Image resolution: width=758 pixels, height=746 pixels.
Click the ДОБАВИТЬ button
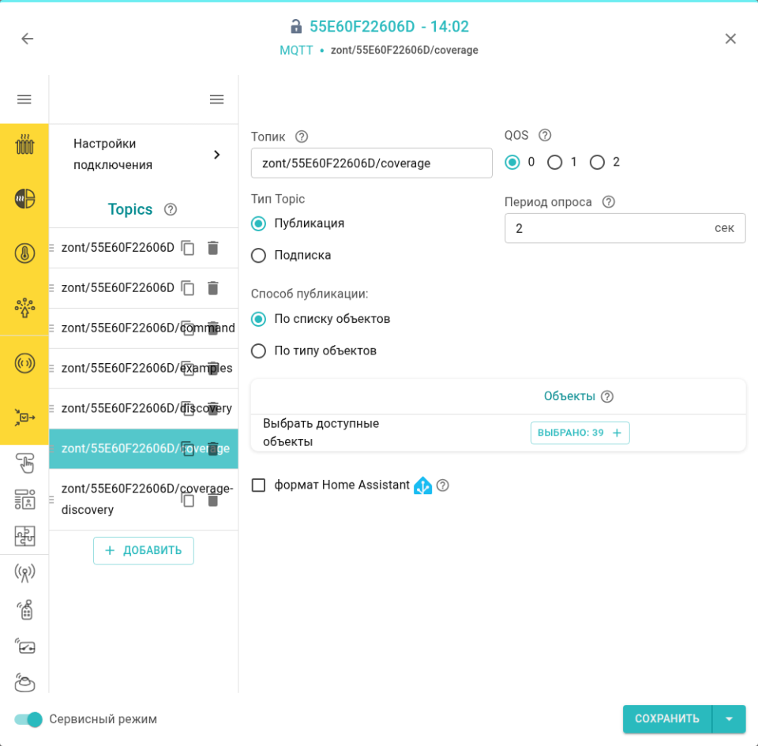click(144, 550)
